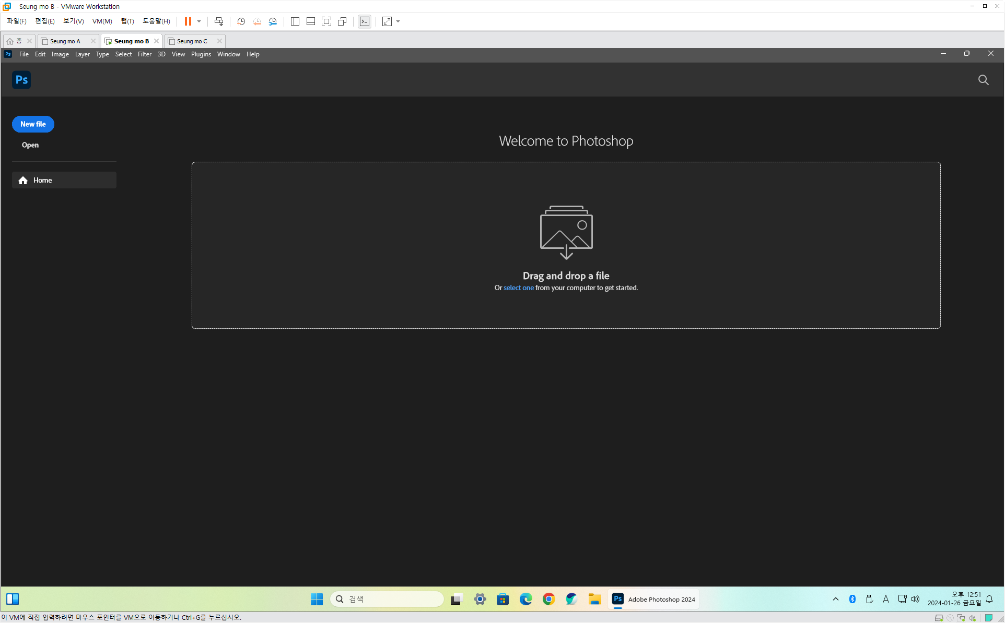Click the New file button
This screenshot has height=623, width=1005.
coord(33,124)
